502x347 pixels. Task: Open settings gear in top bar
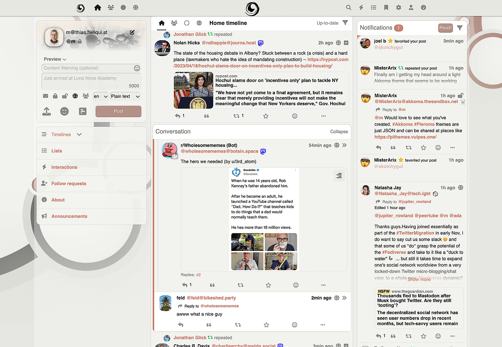click(398, 7)
